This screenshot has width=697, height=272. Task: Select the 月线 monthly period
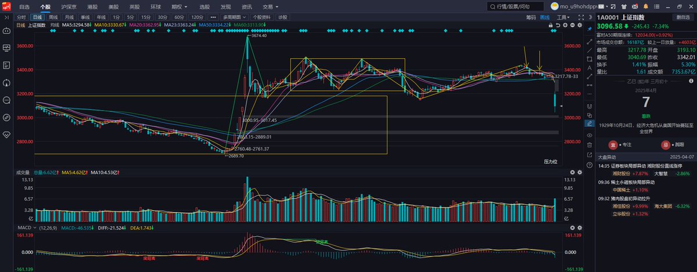(69, 18)
